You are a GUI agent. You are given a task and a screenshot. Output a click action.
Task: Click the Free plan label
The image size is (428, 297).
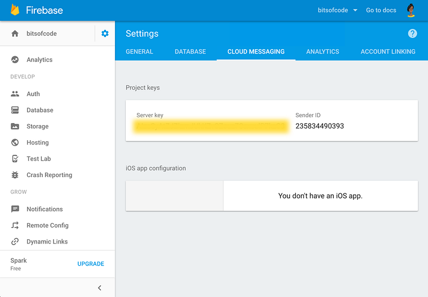tap(16, 268)
